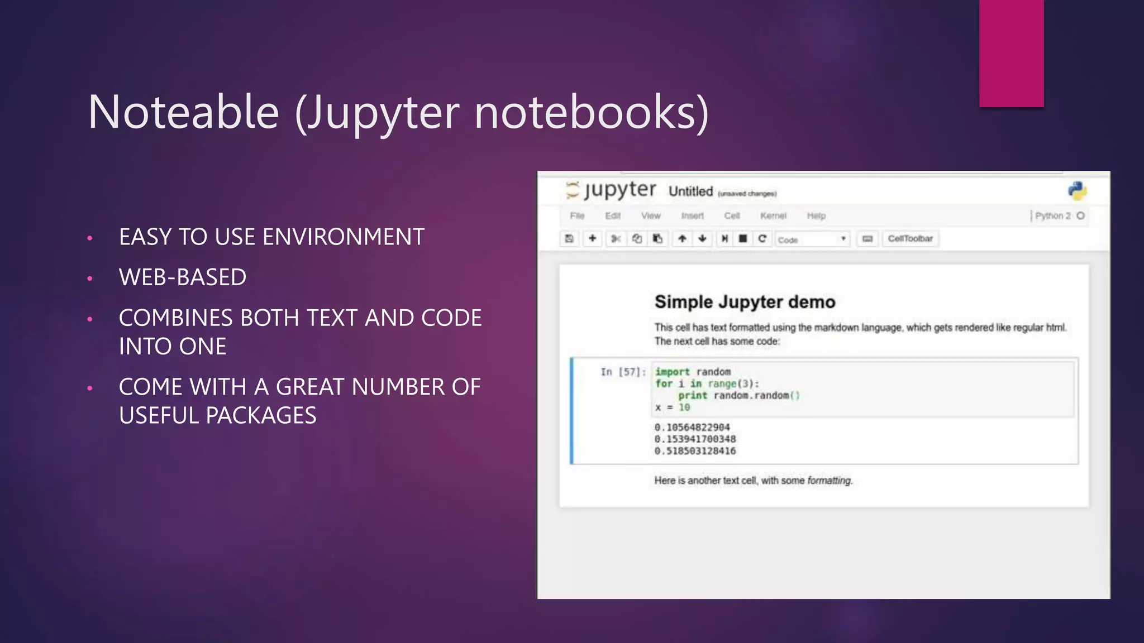Click the CellToolbar button
This screenshot has width=1144, height=643.
[x=911, y=239]
